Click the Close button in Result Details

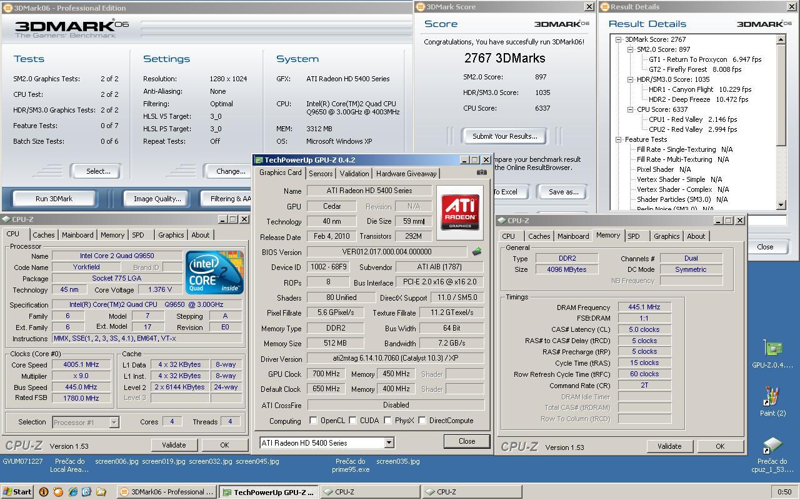click(765, 247)
